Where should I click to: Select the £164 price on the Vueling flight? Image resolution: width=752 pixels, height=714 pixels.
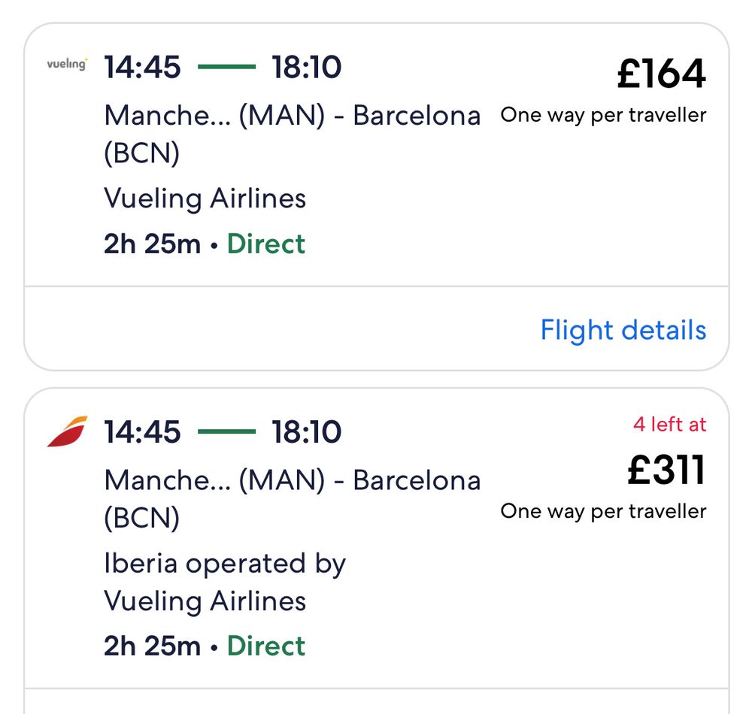(x=662, y=74)
